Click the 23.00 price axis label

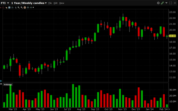[x=172, y=12]
